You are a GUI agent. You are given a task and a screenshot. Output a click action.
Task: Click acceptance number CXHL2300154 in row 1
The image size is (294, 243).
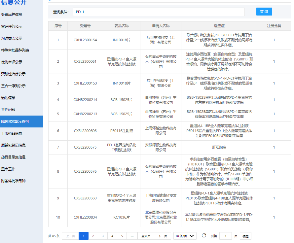point(85,40)
